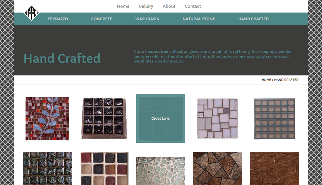322x185 pixels.
Task: Click the HAND CRAFTED breadcrumb link
Action: [286, 80]
